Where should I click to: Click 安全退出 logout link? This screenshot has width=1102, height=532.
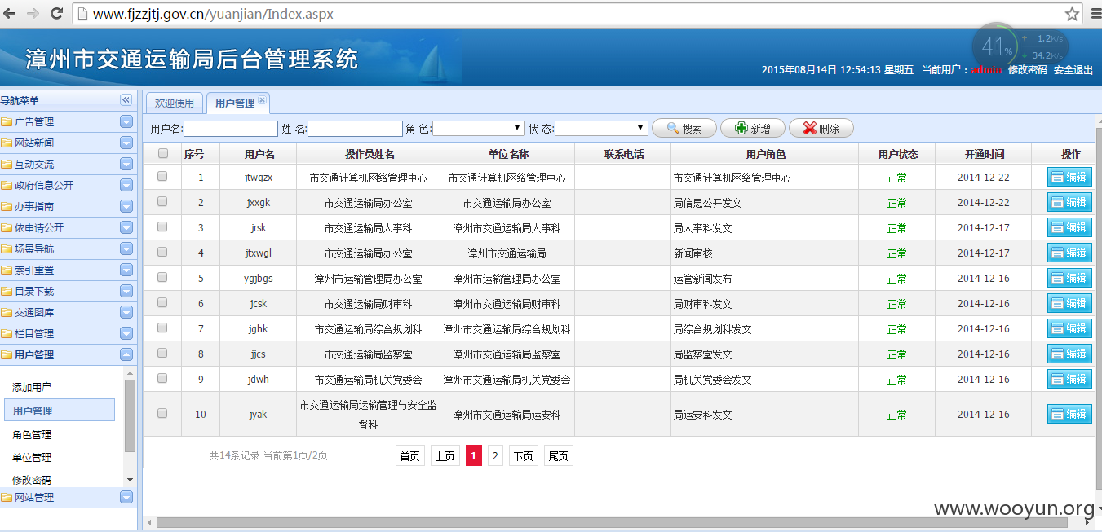(x=1073, y=70)
